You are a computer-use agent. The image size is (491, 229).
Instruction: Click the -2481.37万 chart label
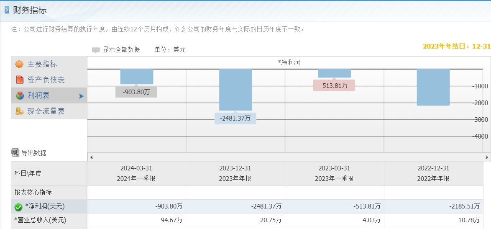(x=235, y=118)
